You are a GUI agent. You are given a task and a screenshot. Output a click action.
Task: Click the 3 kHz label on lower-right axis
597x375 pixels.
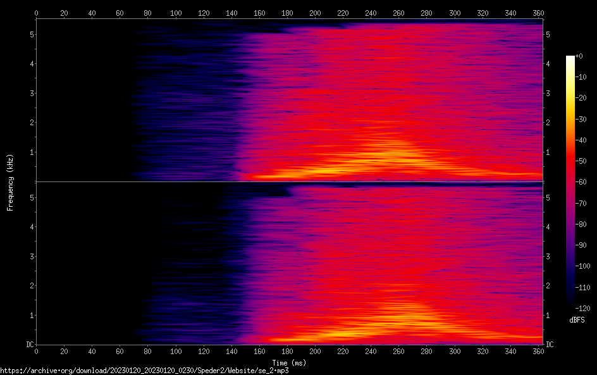pyautogui.click(x=548, y=256)
